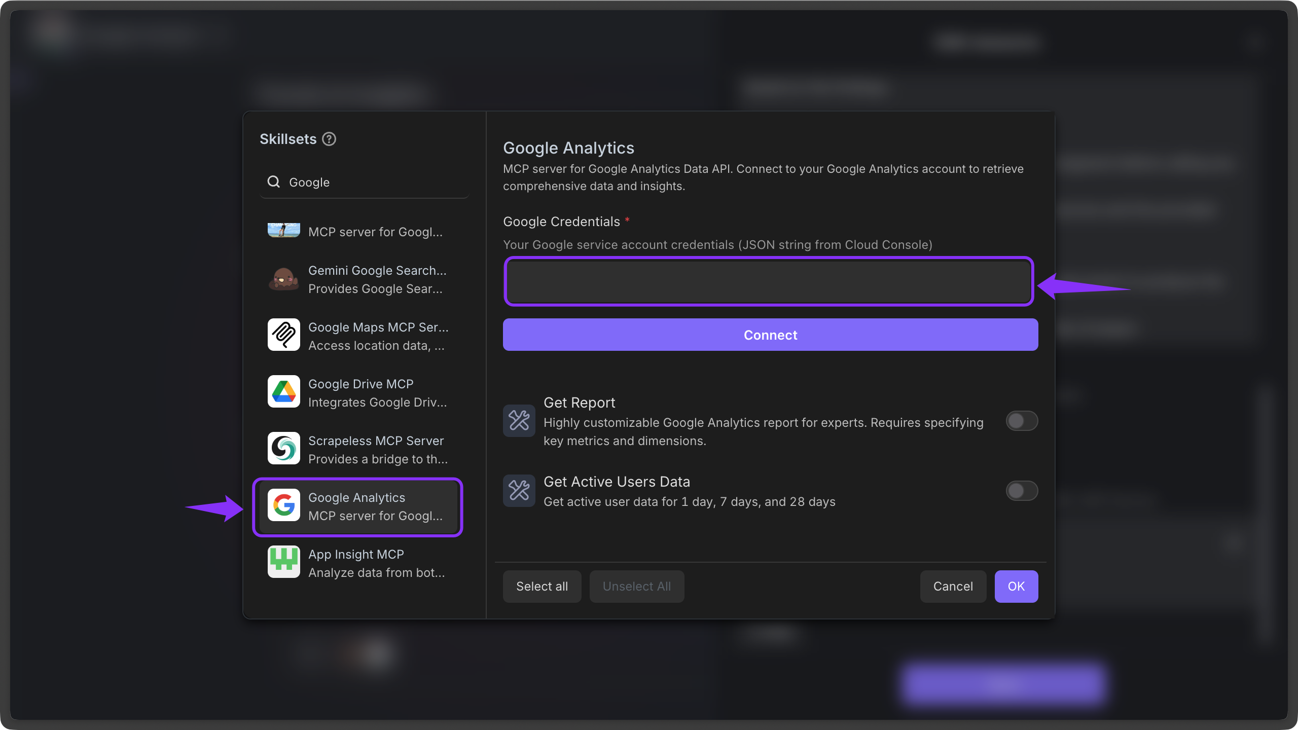Click the Get Report tools icon
The height and width of the screenshot is (730, 1298).
[x=519, y=421]
